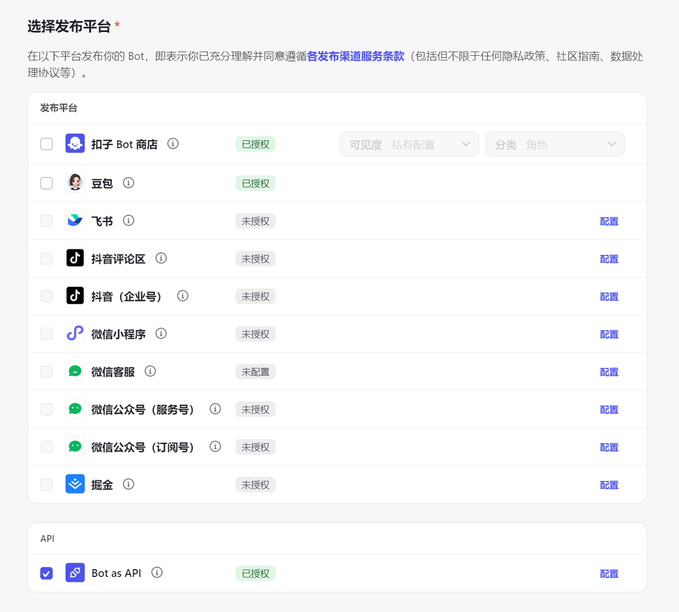Uncheck the Bot as API checkbox

point(47,573)
